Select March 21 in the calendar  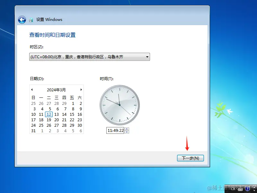pos(64,120)
